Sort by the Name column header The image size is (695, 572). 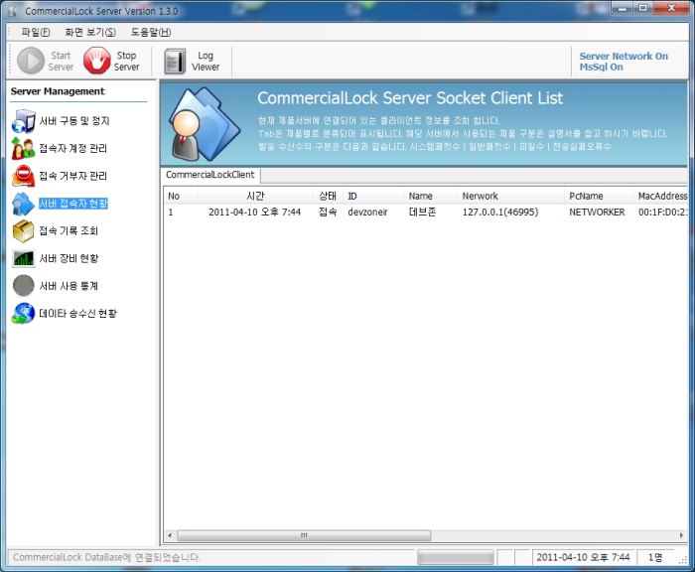430,196
